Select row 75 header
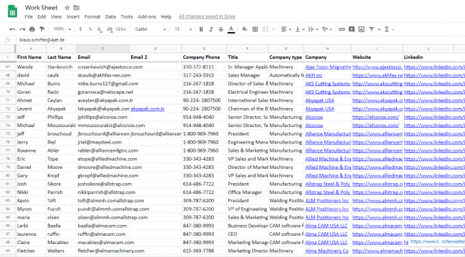The image size is (465, 257). (8, 134)
